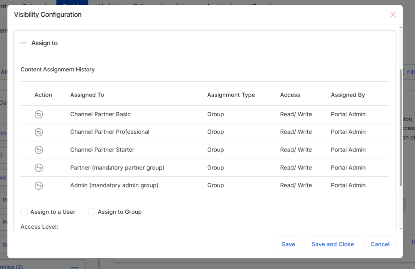
Task: Click Read/ Write in Channel Partner Basic row
Action: click(x=296, y=114)
